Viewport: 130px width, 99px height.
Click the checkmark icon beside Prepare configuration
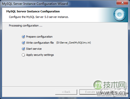click(x=23, y=37)
